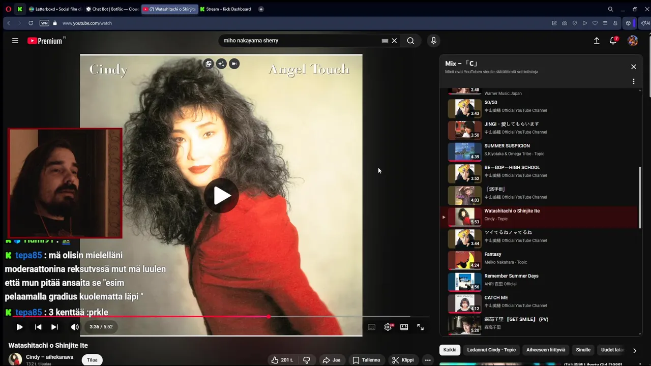Skip to previous track
Screen dimensions: 651x366
pos(38,327)
